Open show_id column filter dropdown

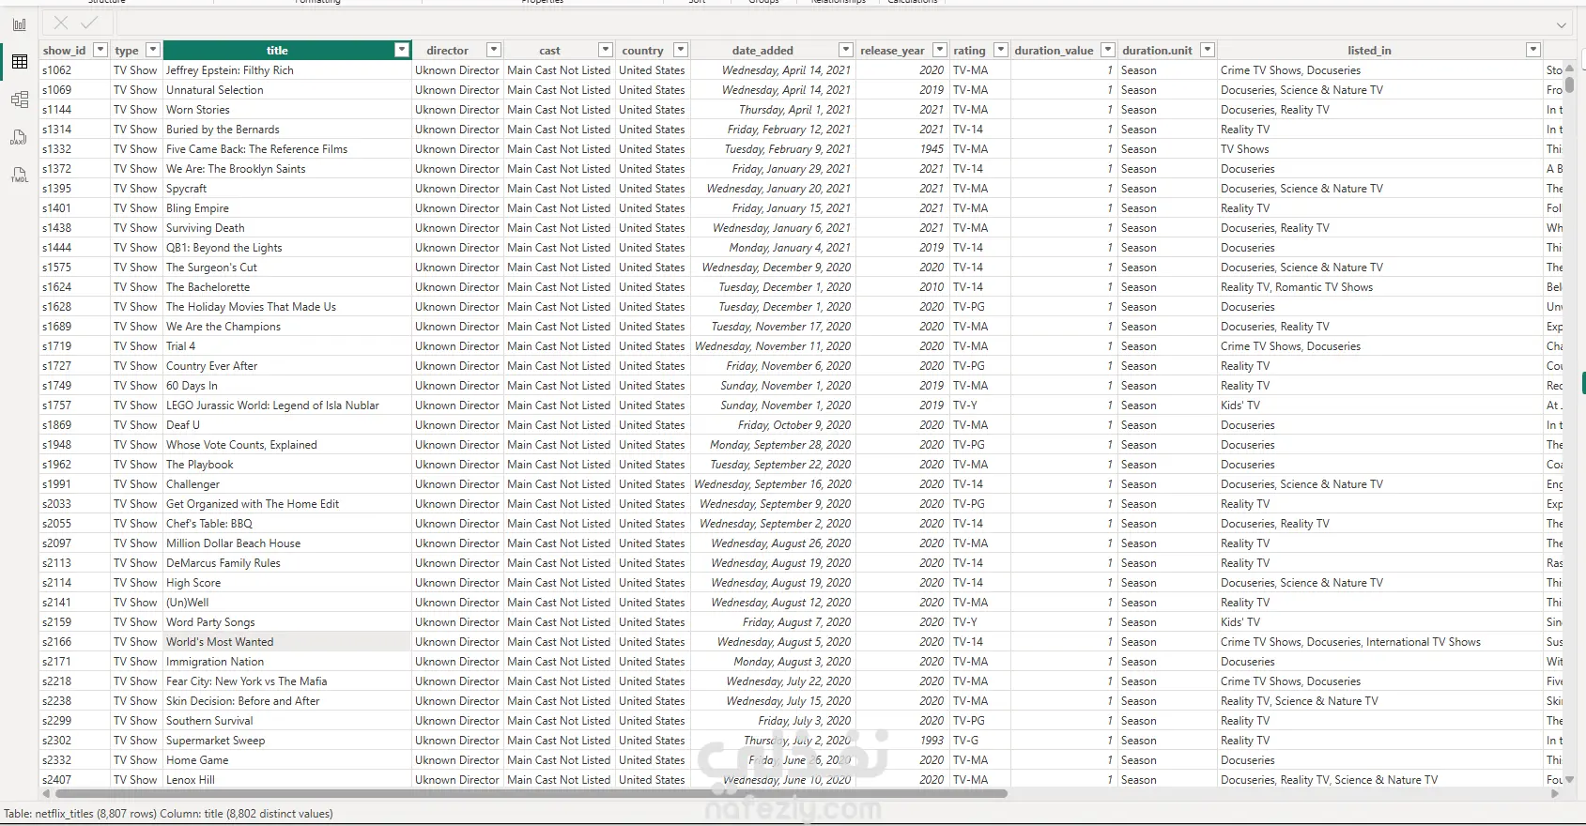click(x=100, y=50)
